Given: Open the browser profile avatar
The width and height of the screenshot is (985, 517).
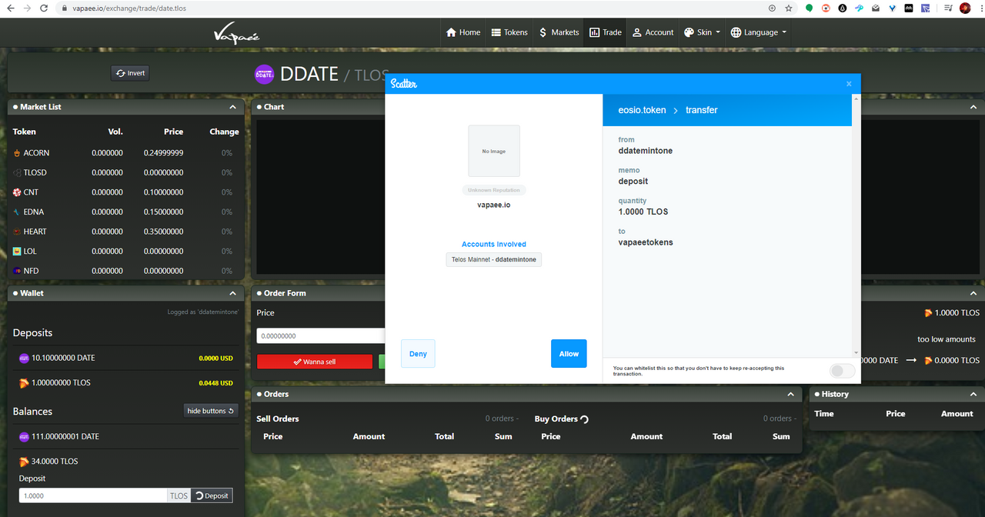Looking at the screenshot, I should pyautogui.click(x=965, y=8).
